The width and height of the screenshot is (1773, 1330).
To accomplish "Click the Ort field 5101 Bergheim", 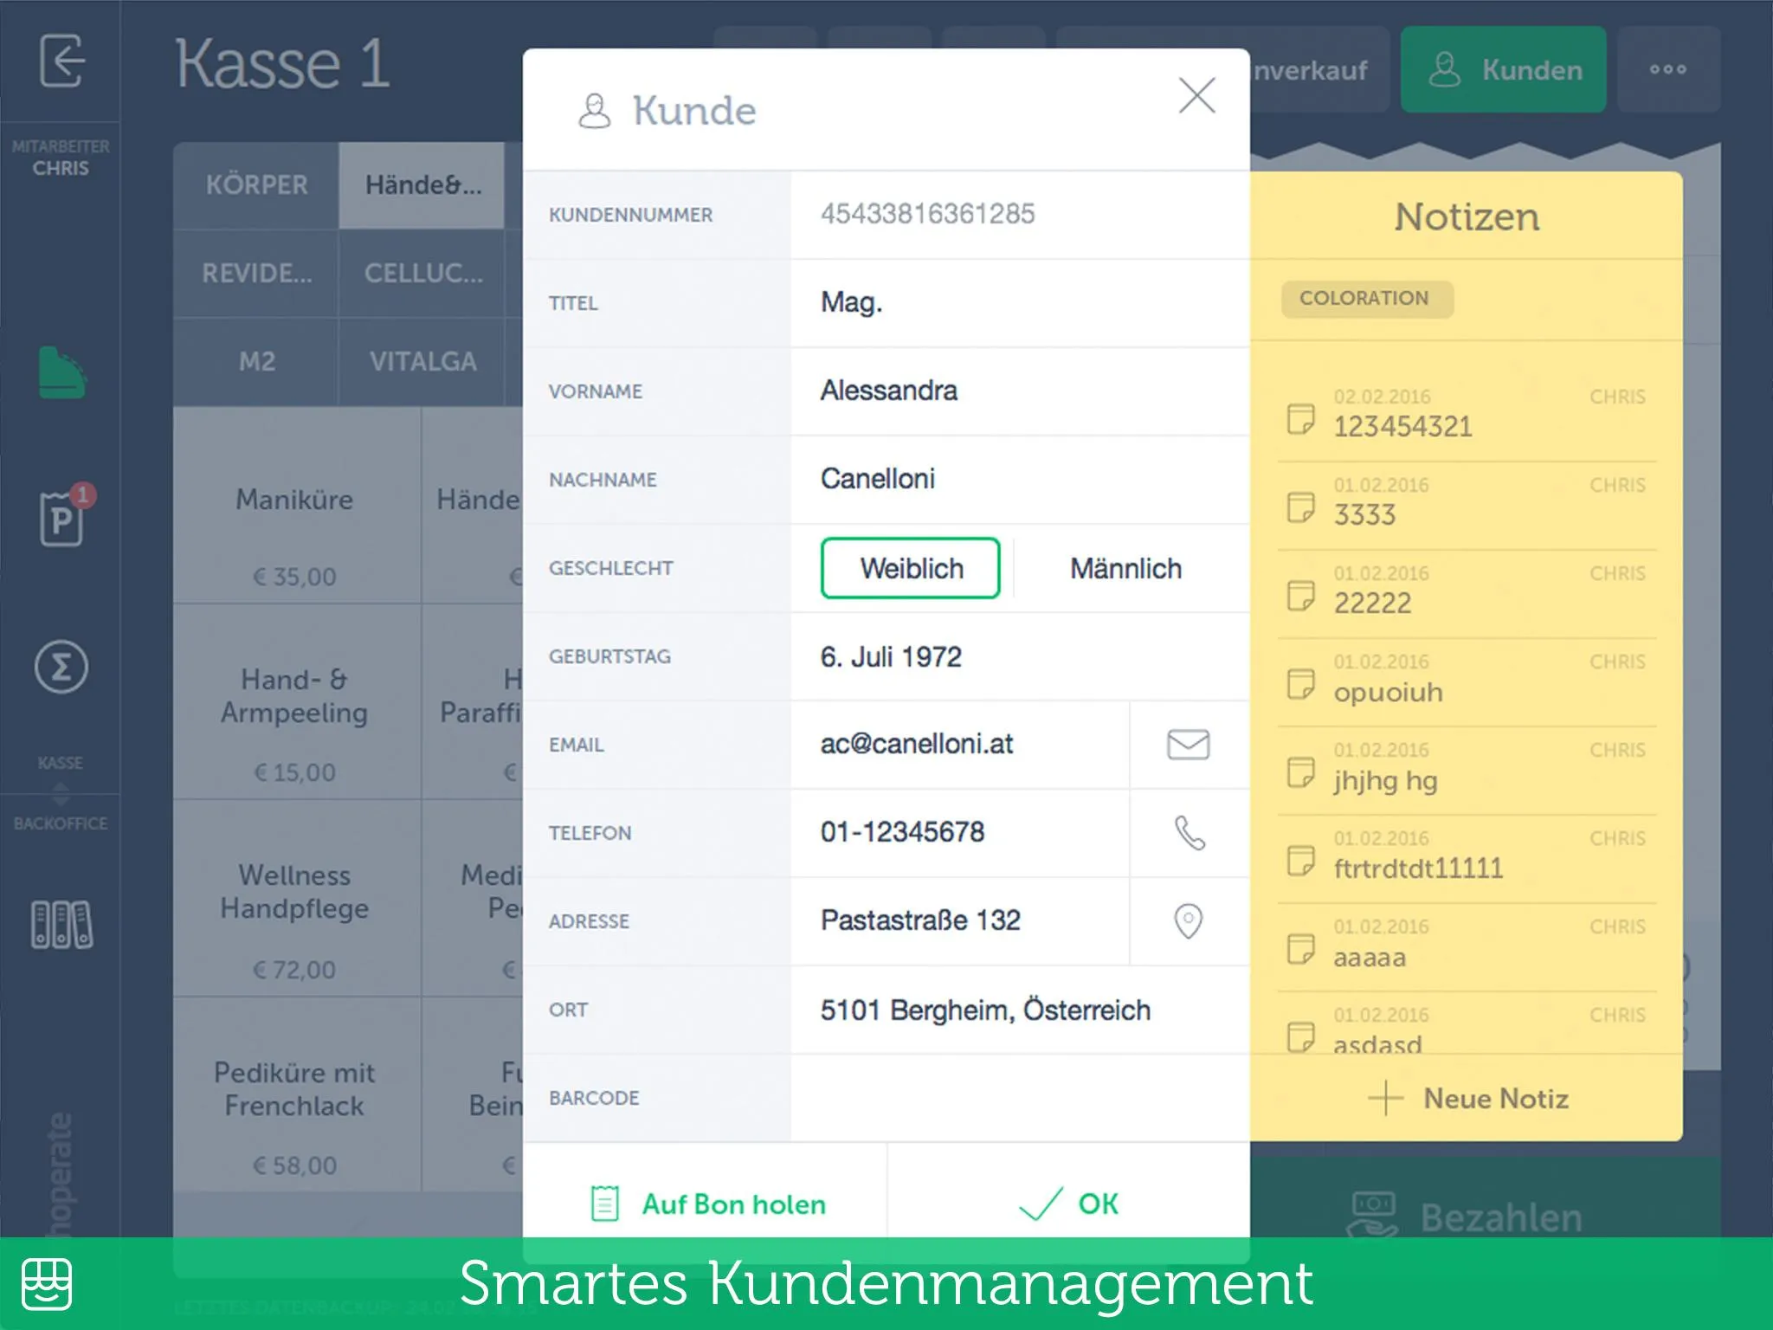I will click(1020, 1010).
